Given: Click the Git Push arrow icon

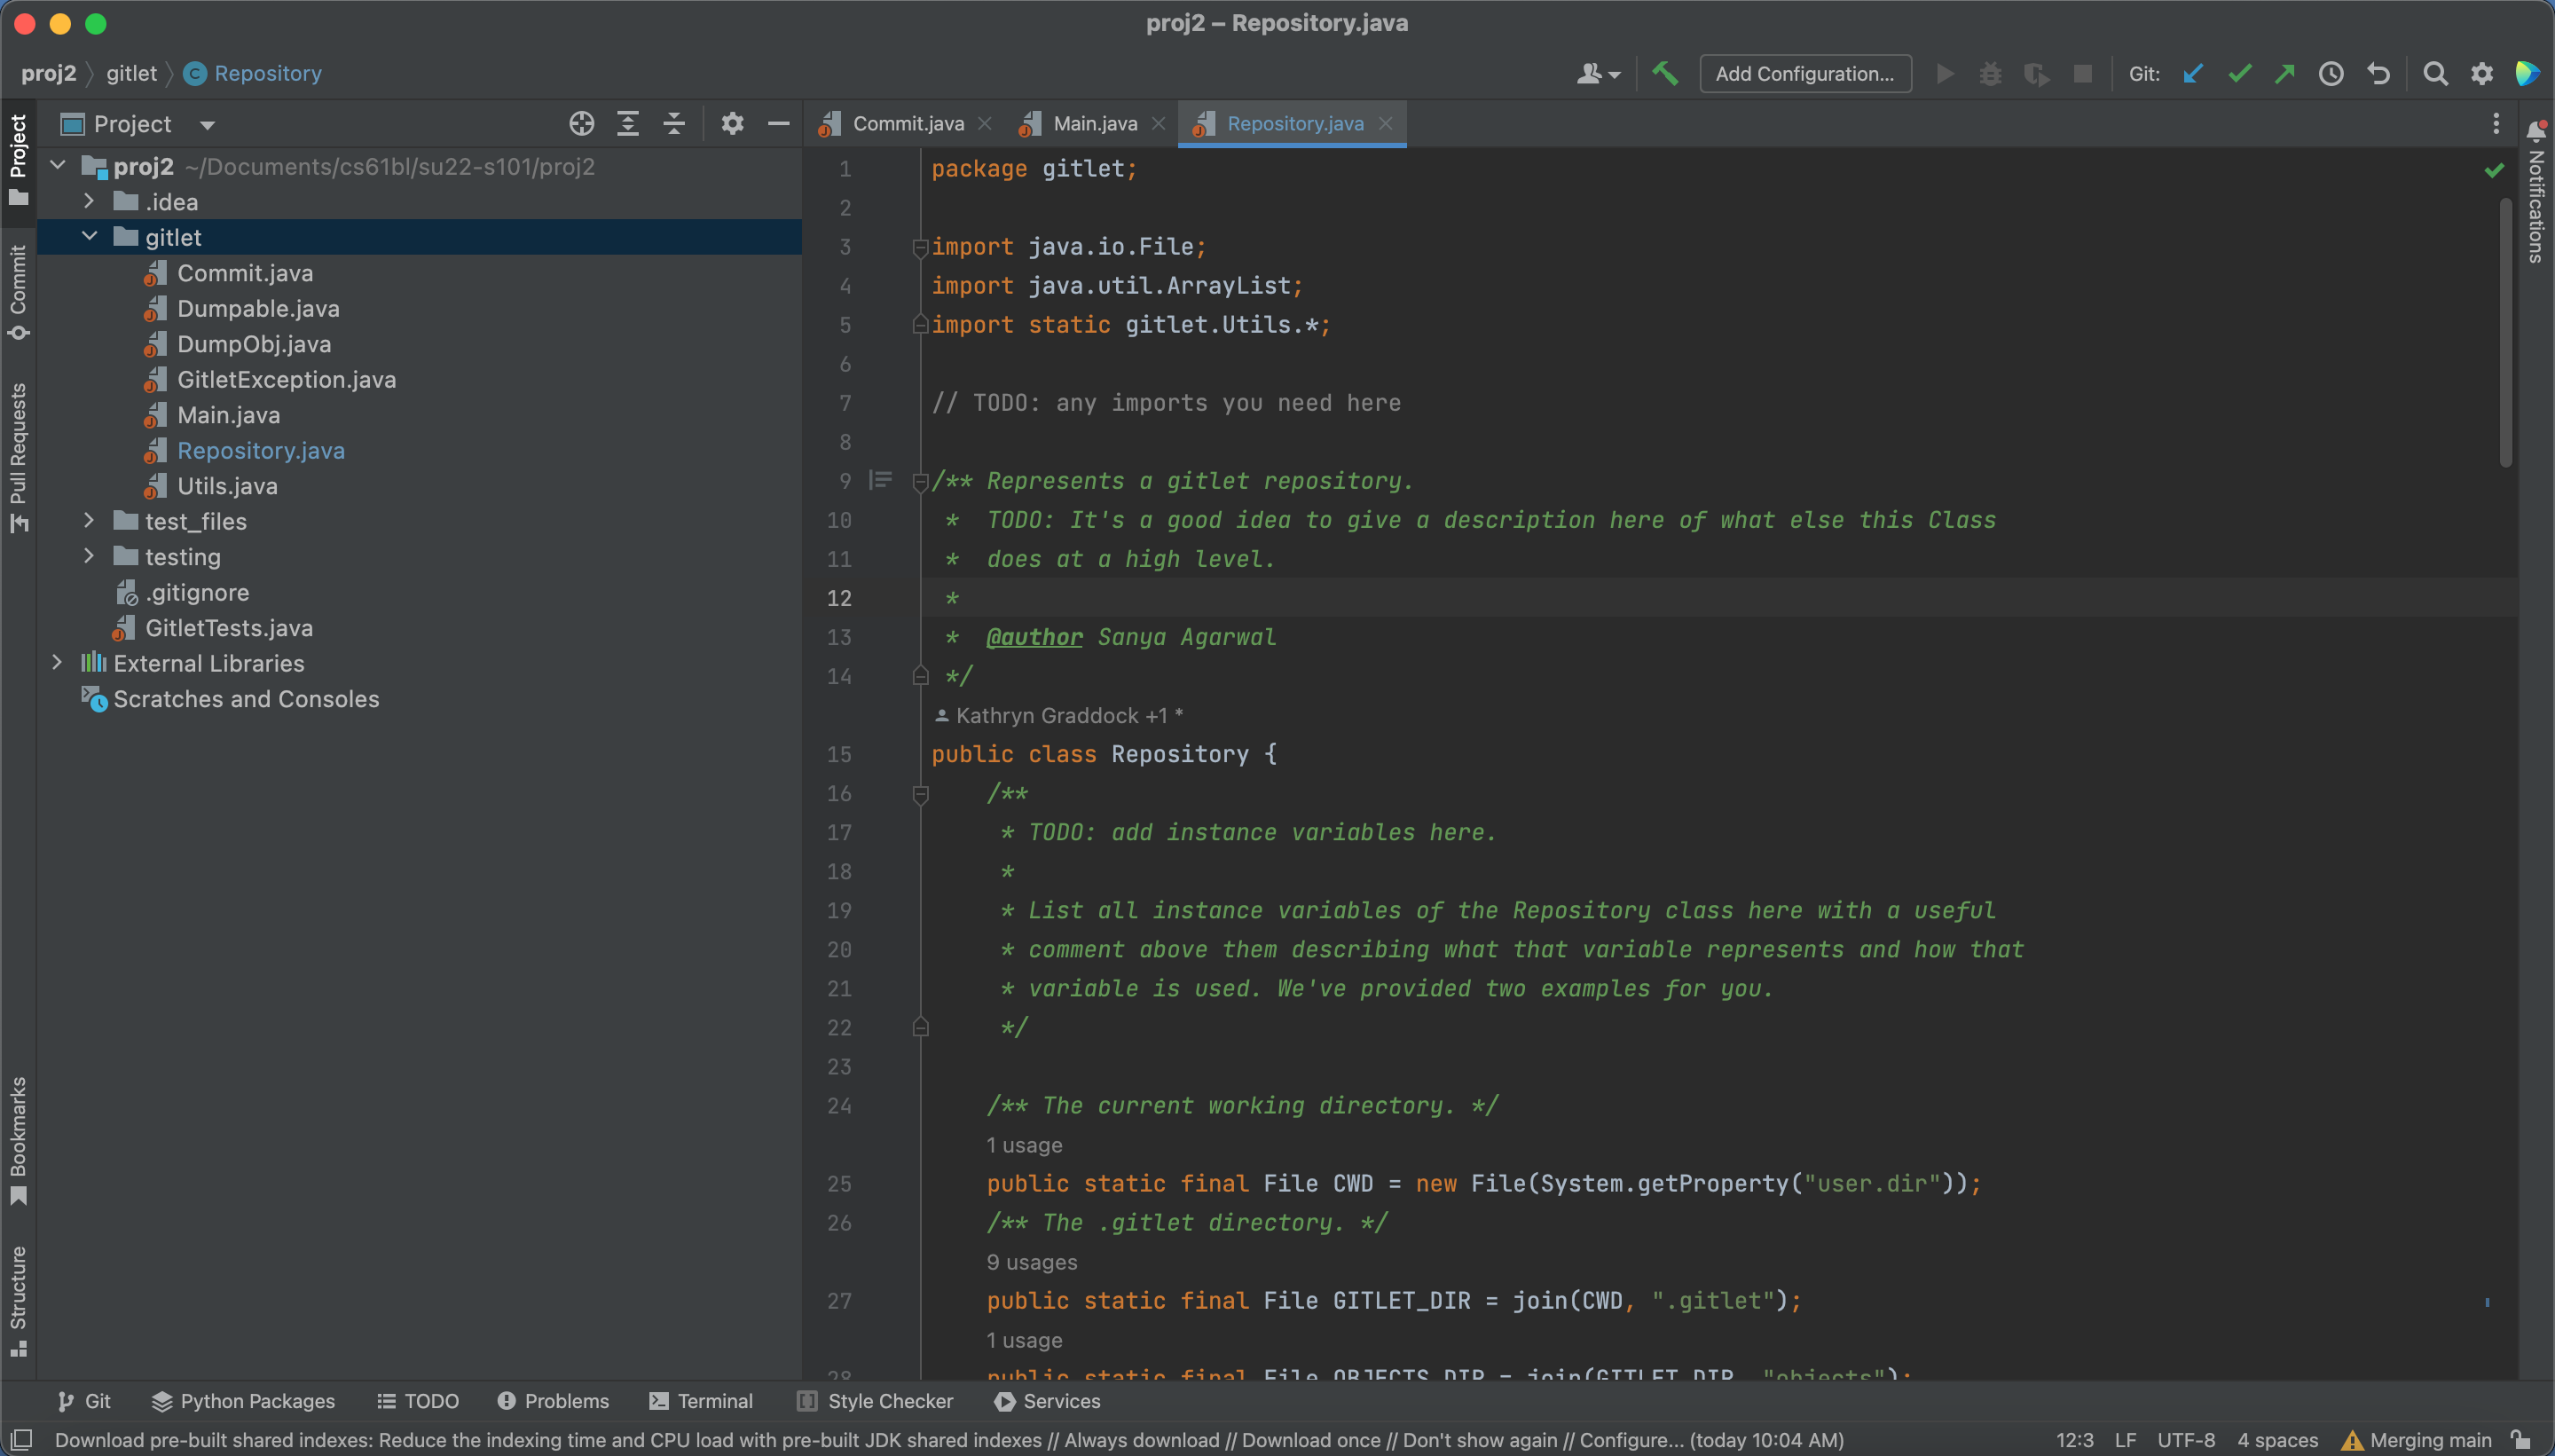Looking at the screenshot, I should [2284, 73].
